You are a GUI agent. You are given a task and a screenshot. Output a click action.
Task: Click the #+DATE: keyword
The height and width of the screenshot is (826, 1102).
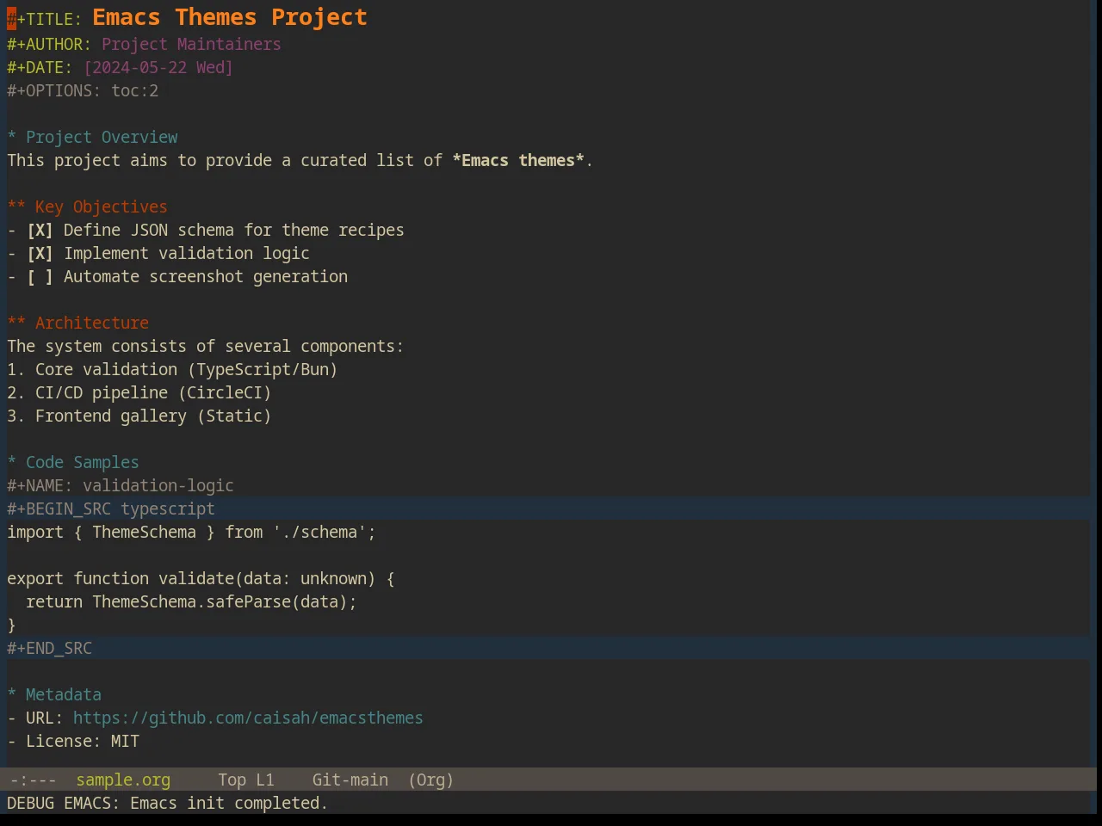coord(40,68)
